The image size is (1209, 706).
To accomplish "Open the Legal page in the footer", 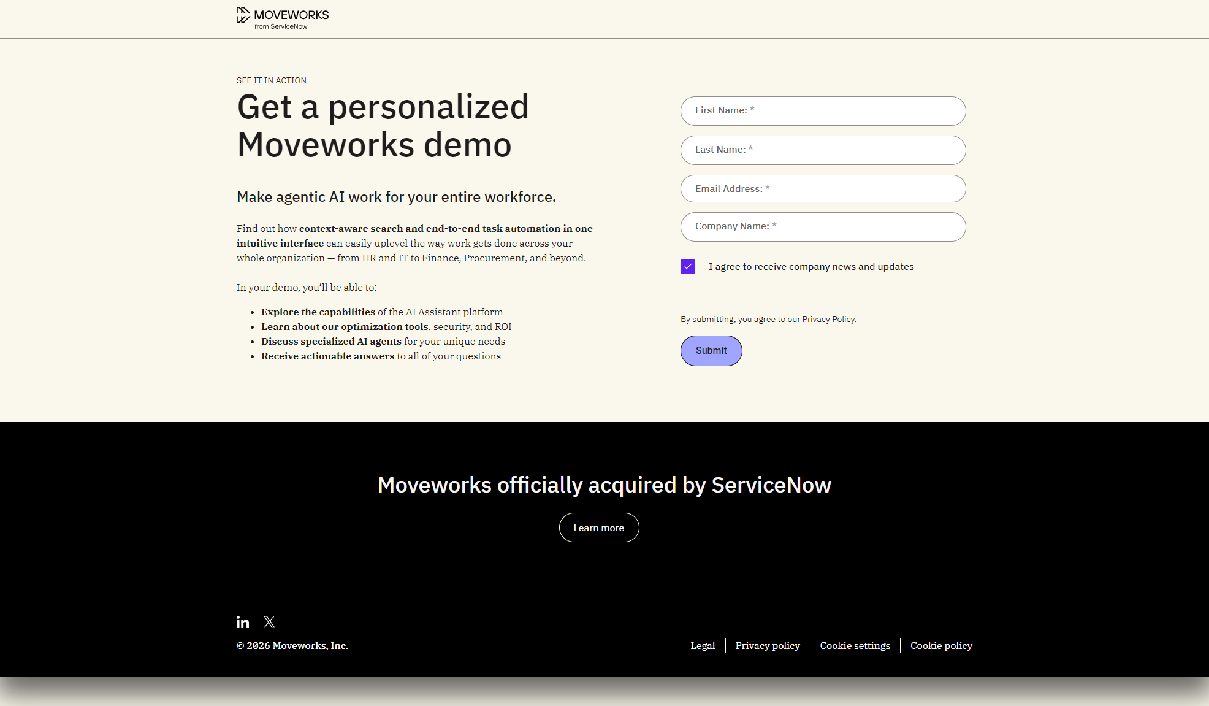I will pyautogui.click(x=703, y=645).
